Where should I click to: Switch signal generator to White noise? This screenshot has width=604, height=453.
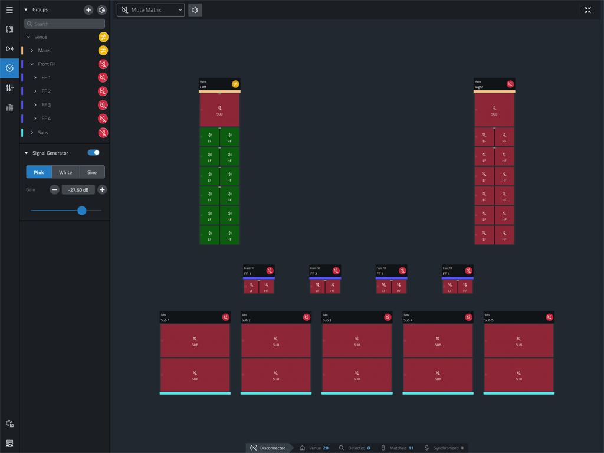[65, 172]
